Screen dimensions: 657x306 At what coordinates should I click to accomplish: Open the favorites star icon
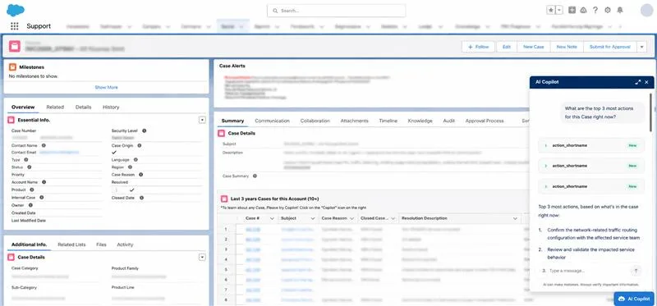tap(551, 11)
